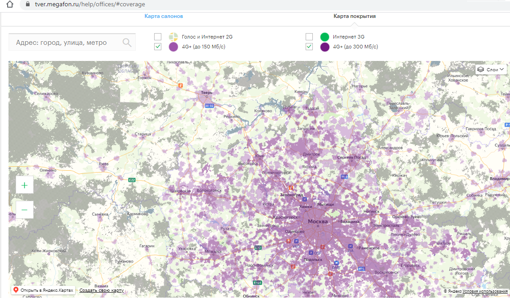Click the VKO airport icon on map
Image resolution: width=510 pixels, height=298 pixels.
296,241
